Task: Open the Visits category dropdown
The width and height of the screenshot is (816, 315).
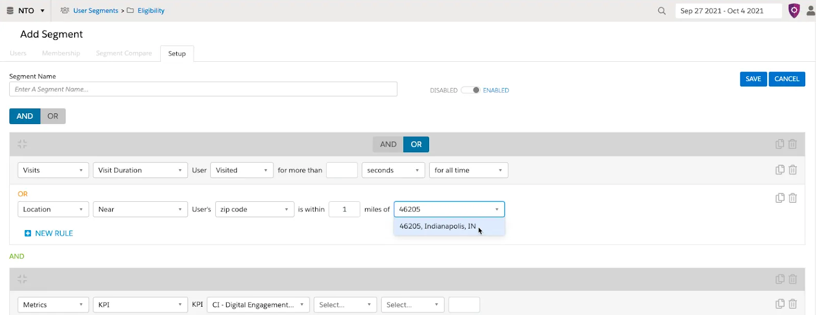Action: point(53,170)
